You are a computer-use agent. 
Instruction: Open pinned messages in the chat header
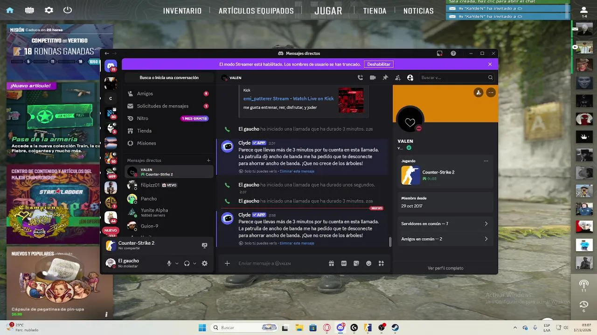click(x=385, y=78)
